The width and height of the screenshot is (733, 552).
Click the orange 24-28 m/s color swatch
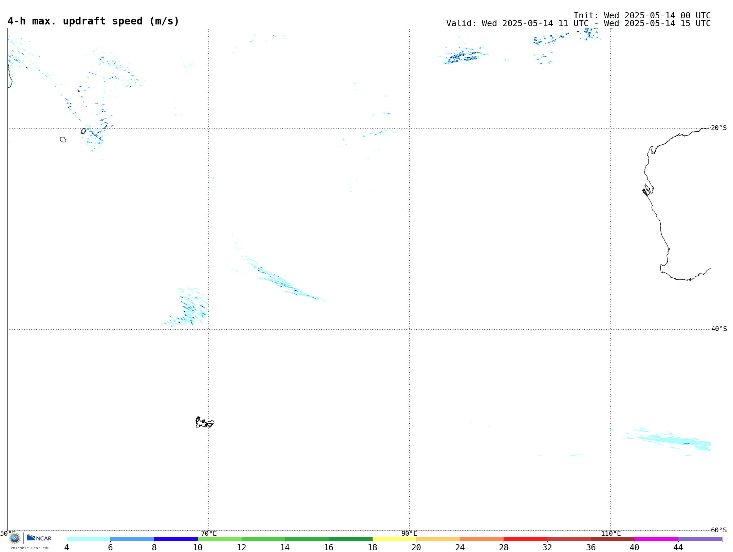[x=482, y=539]
